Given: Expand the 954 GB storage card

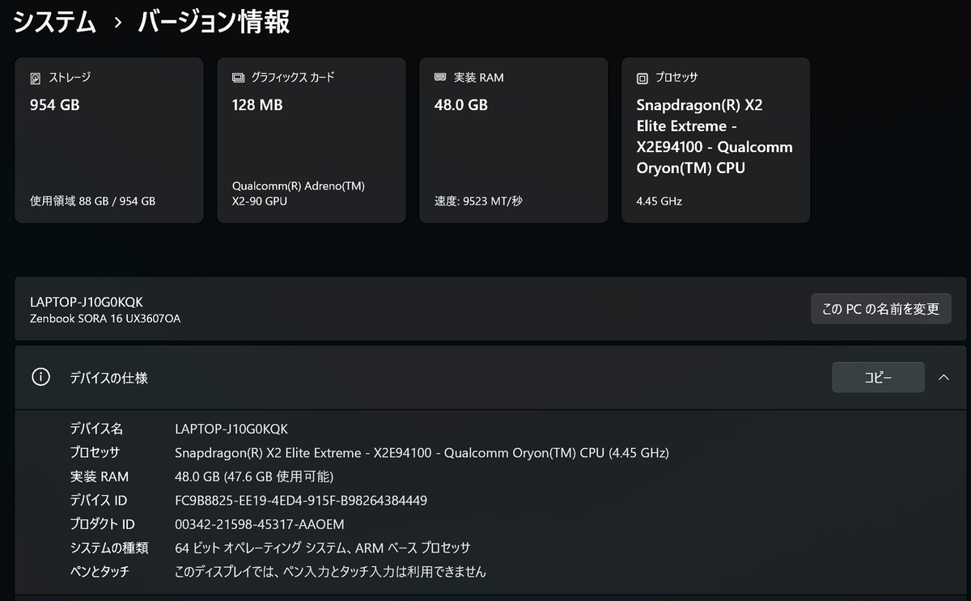Looking at the screenshot, I should point(108,138).
